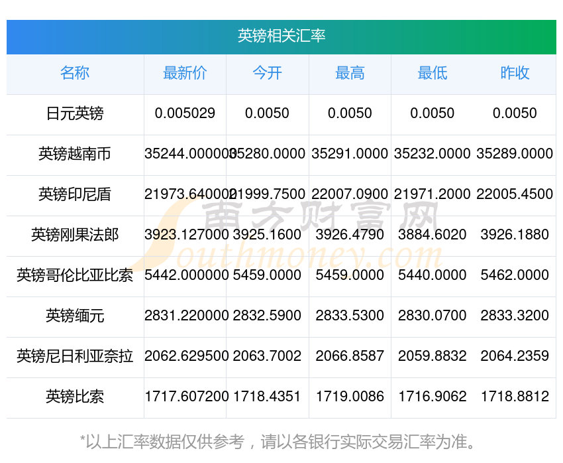Click low value 21971.2000
The width and height of the screenshot is (563, 463).
(x=433, y=194)
